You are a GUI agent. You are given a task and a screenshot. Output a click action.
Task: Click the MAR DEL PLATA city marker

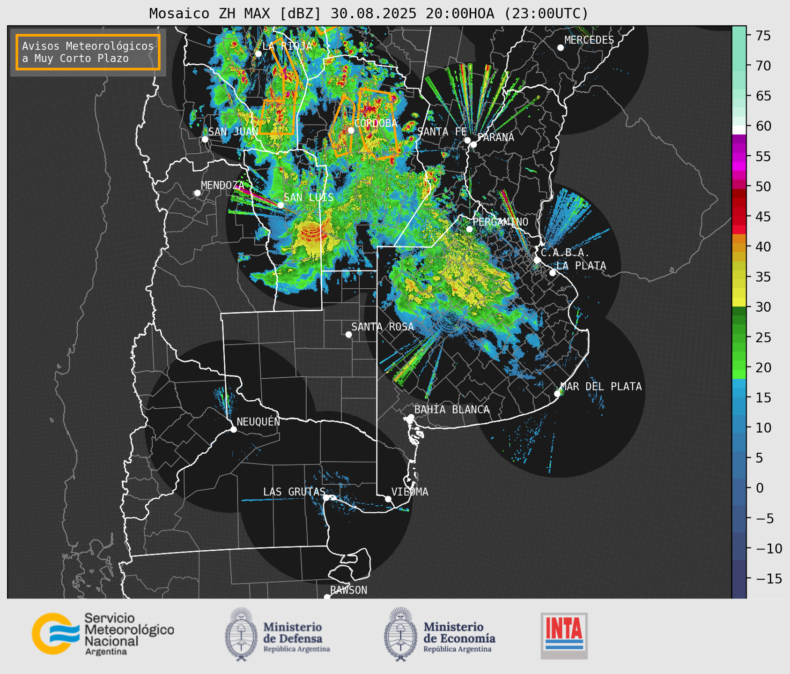(557, 394)
